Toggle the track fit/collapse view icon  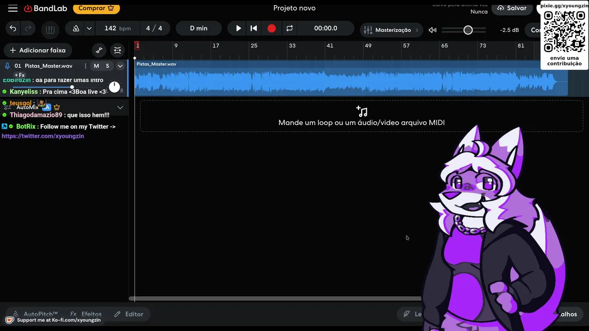(x=118, y=50)
